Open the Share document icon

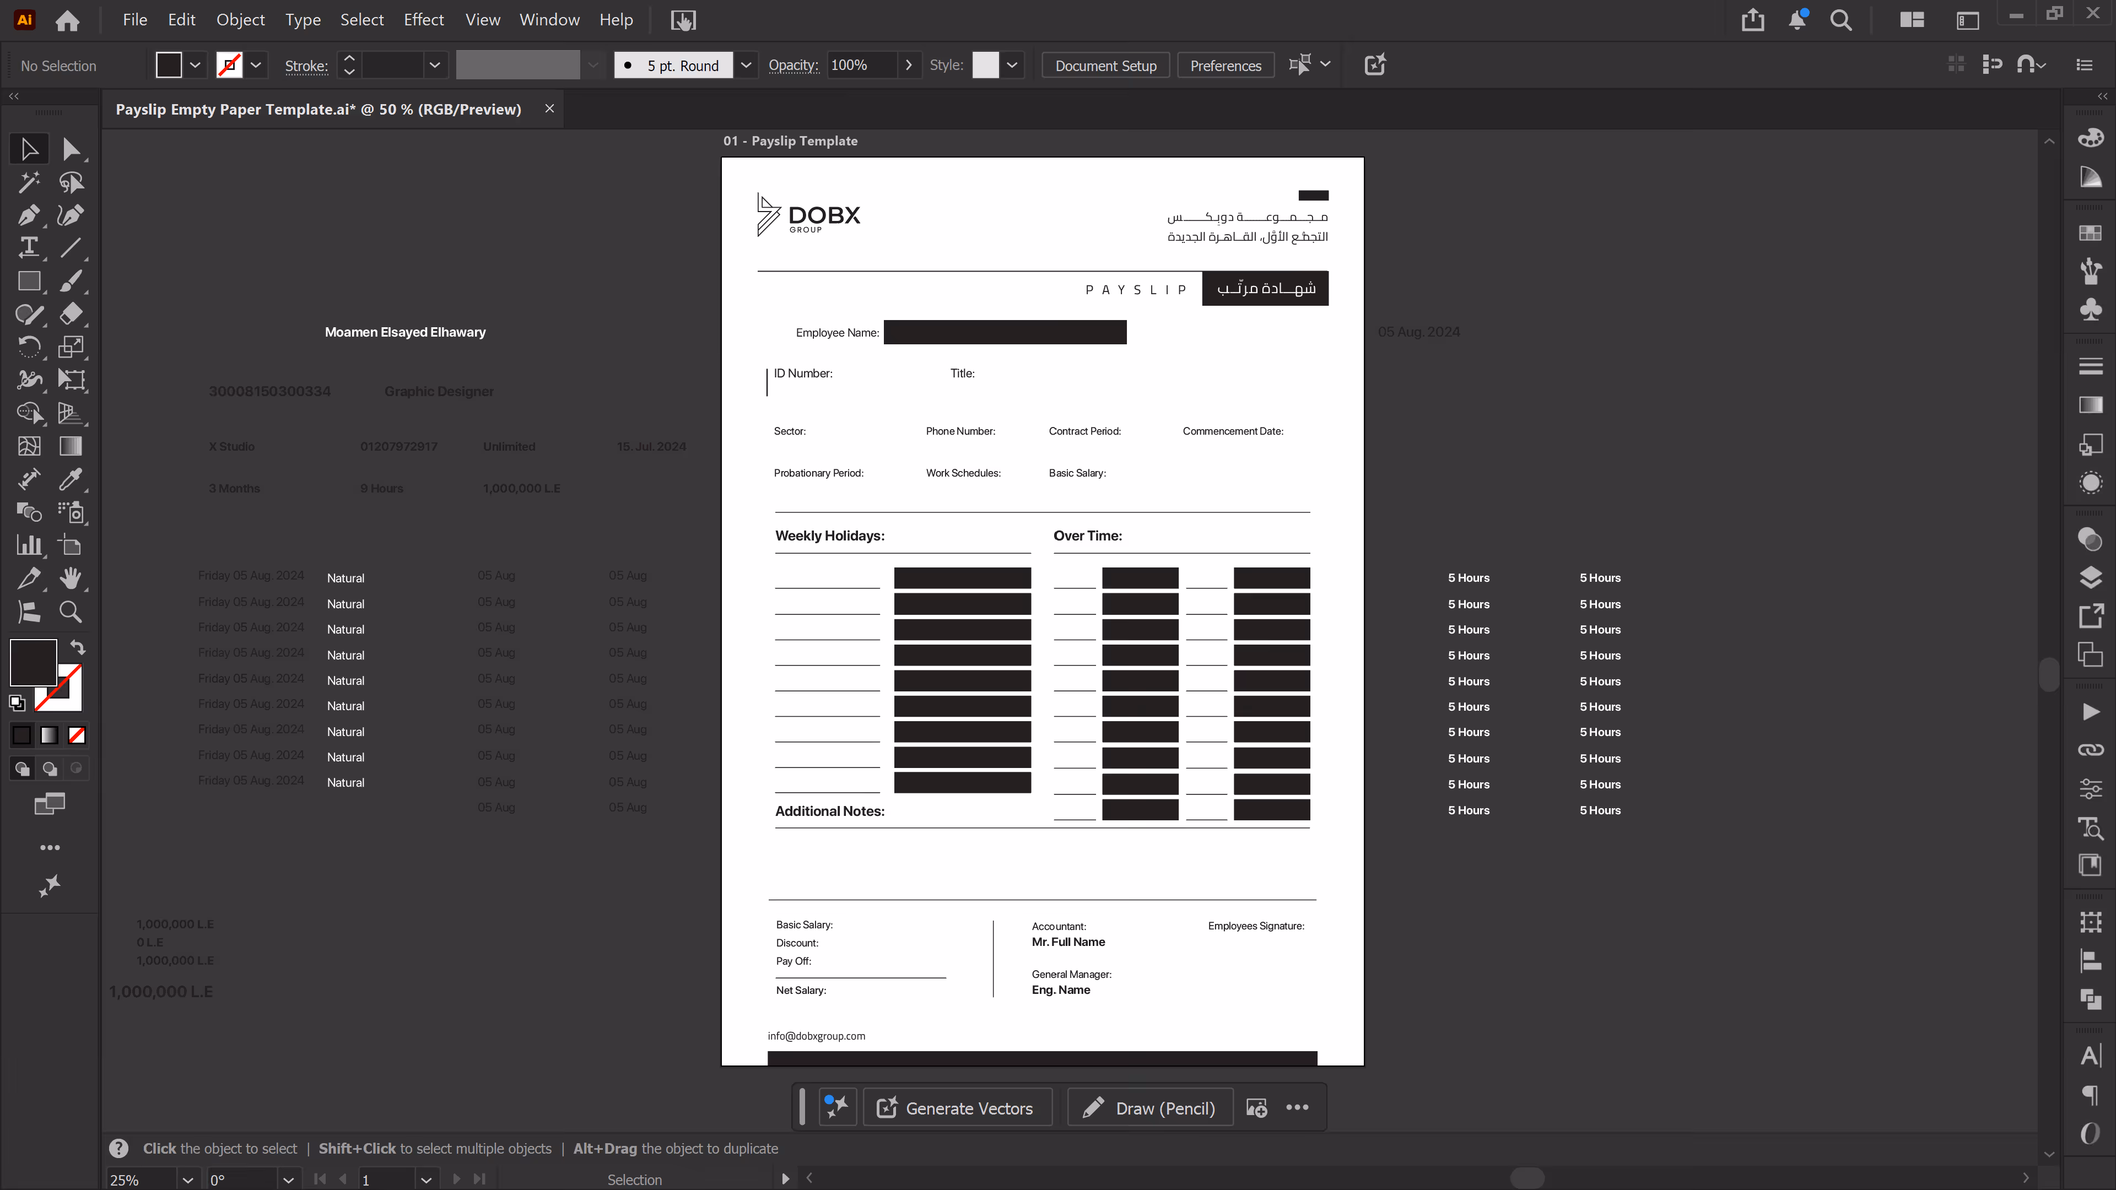click(x=1752, y=20)
